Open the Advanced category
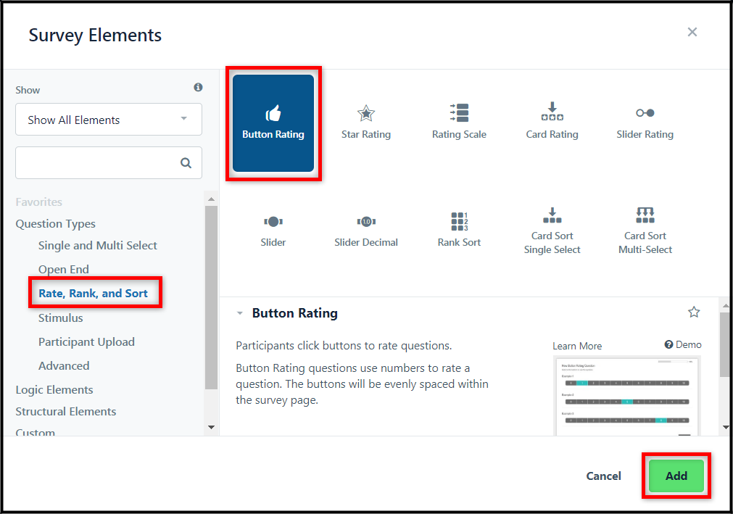This screenshot has width=733, height=514. [x=64, y=365]
